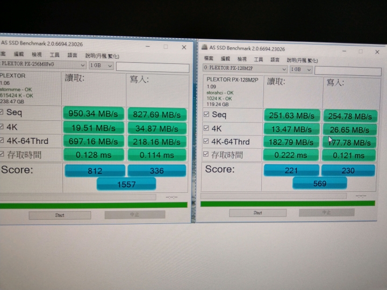This screenshot has height=290, width=387.
Task: Click Start in the PX-256M8PeG window
Action: click(60, 215)
